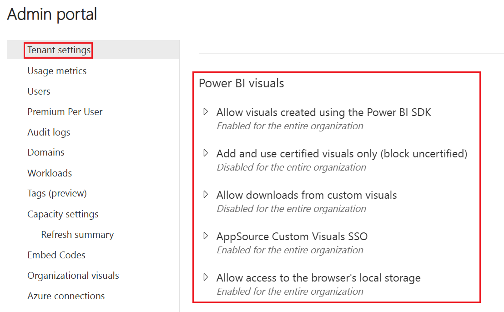Image resolution: width=504 pixels, height=312 pixels.
Task: Go to Usage metrics page
Action: pos(57,71)
